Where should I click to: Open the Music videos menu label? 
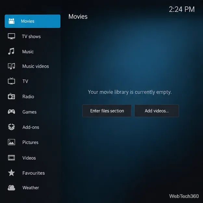[36, 66]
